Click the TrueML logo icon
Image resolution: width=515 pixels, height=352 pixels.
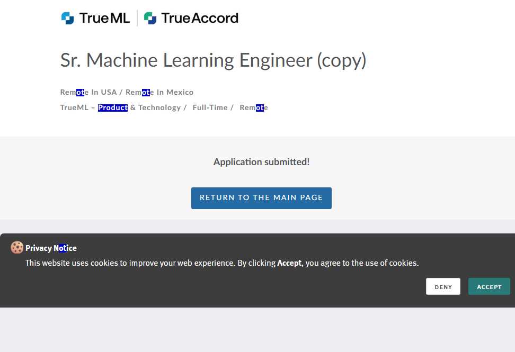coord(68,18)
